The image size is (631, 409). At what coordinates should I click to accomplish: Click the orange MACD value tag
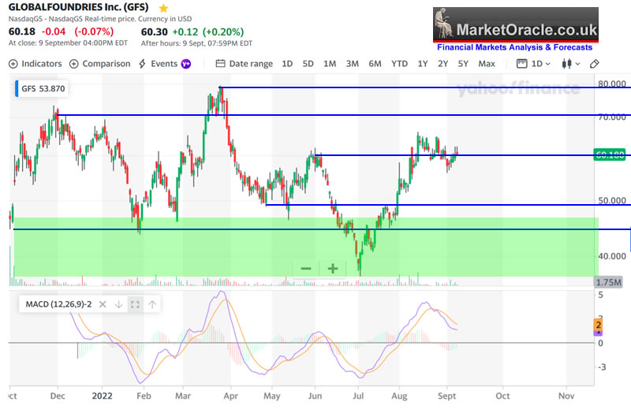[x=599, y=325]
